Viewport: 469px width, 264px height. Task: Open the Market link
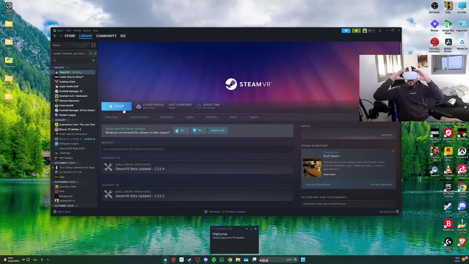tap(233, 117)
